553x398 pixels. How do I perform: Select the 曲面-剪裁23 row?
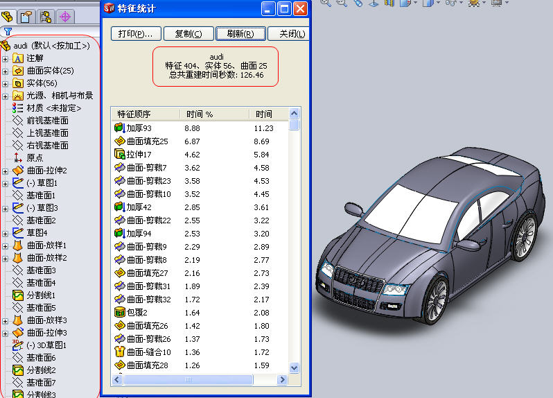[x=200, y=181]
